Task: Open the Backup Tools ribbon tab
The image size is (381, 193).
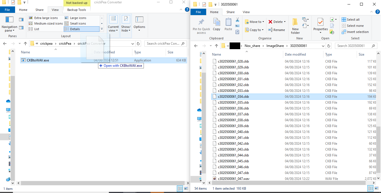Action: click(x=77, y=10)
